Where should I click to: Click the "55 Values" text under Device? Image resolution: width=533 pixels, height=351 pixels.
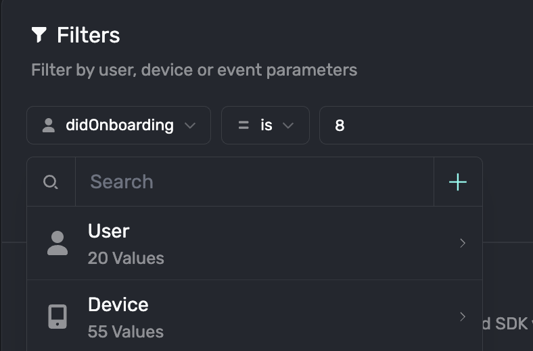(126, 332)
